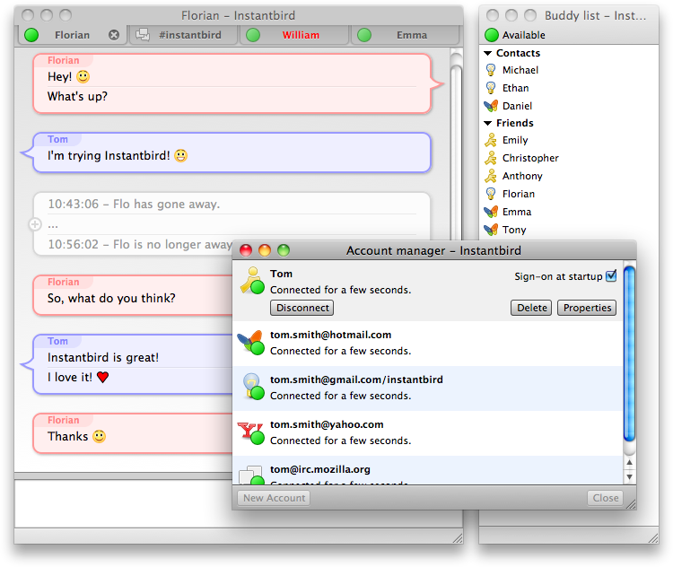Select the tom.smith@gmail.com/instantbird account
The width and height of the screenshot is (673, 567).
click(427, 388)
